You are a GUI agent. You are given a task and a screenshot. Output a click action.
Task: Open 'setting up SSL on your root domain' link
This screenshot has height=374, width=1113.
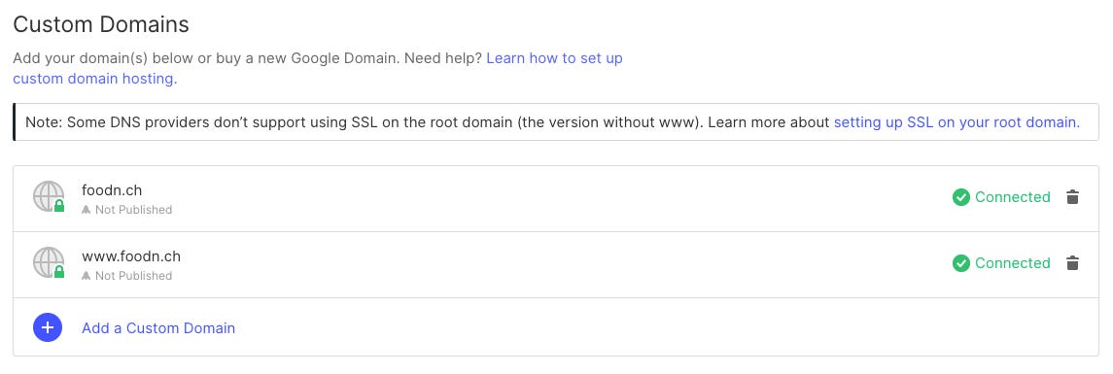click(x=956, y=122)
